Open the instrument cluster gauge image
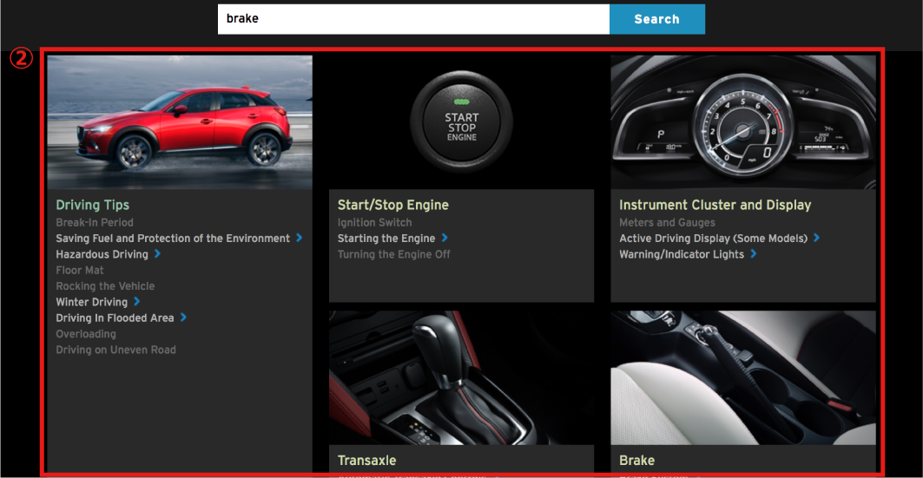The image size is (923, 478). (x=742, y=122)
